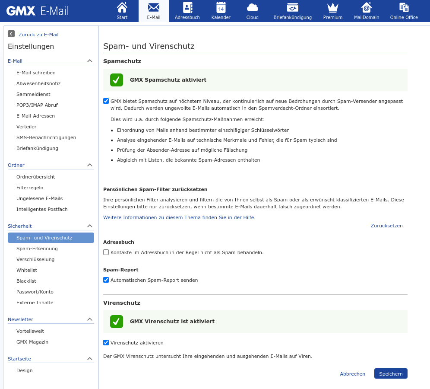Click the E-Mail envelope icon
The height and width of the screenshot is (389, 430).
pos(154,8)
